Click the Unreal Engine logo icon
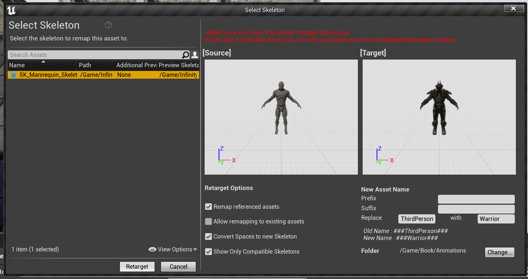 click(x=12, y=10)
